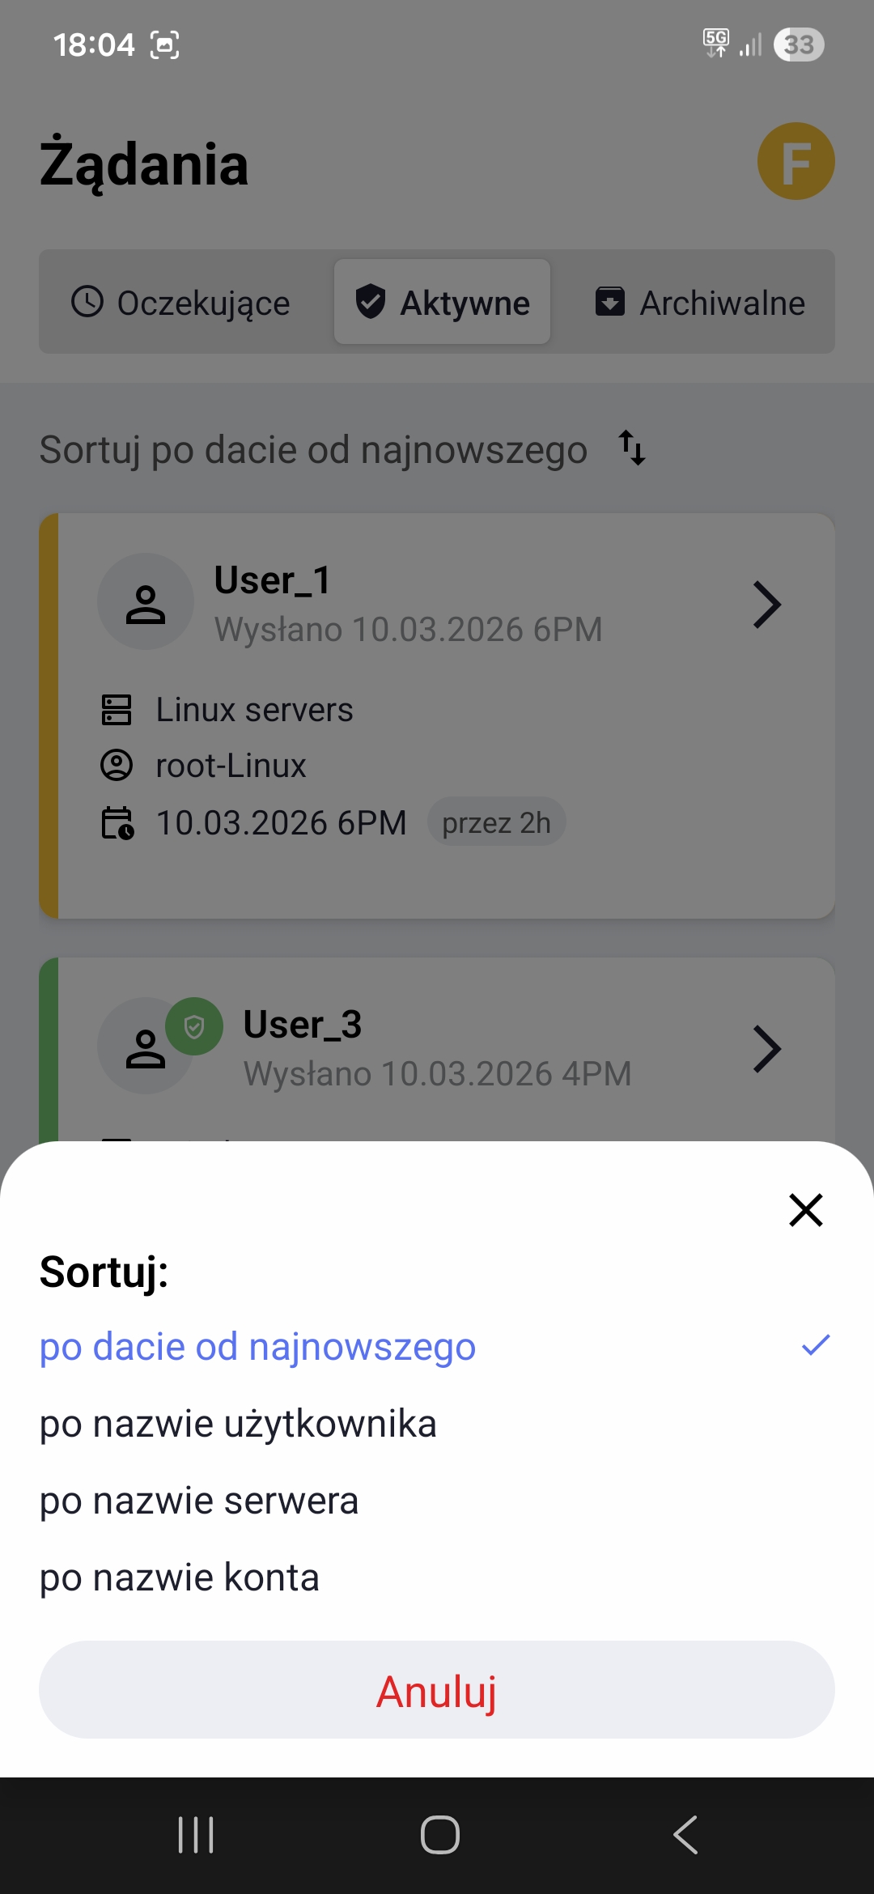Screen dimensions: 874x1894
Task: Tap the sort arrows icon
Action: [x=632, y=448]
